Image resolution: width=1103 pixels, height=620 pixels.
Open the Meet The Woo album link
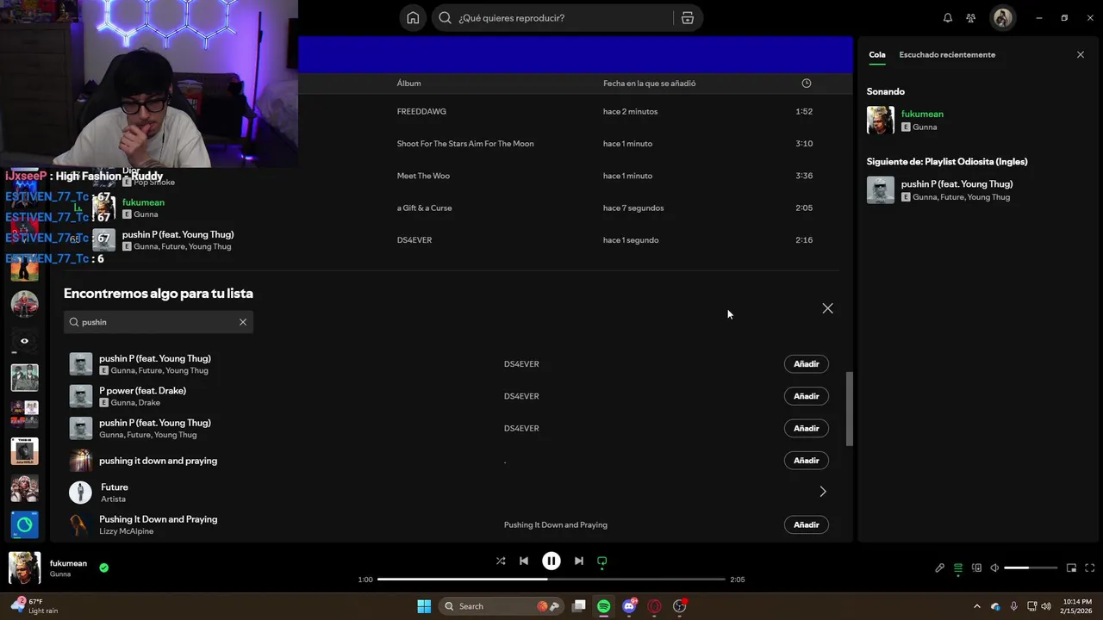click(423, 176)
